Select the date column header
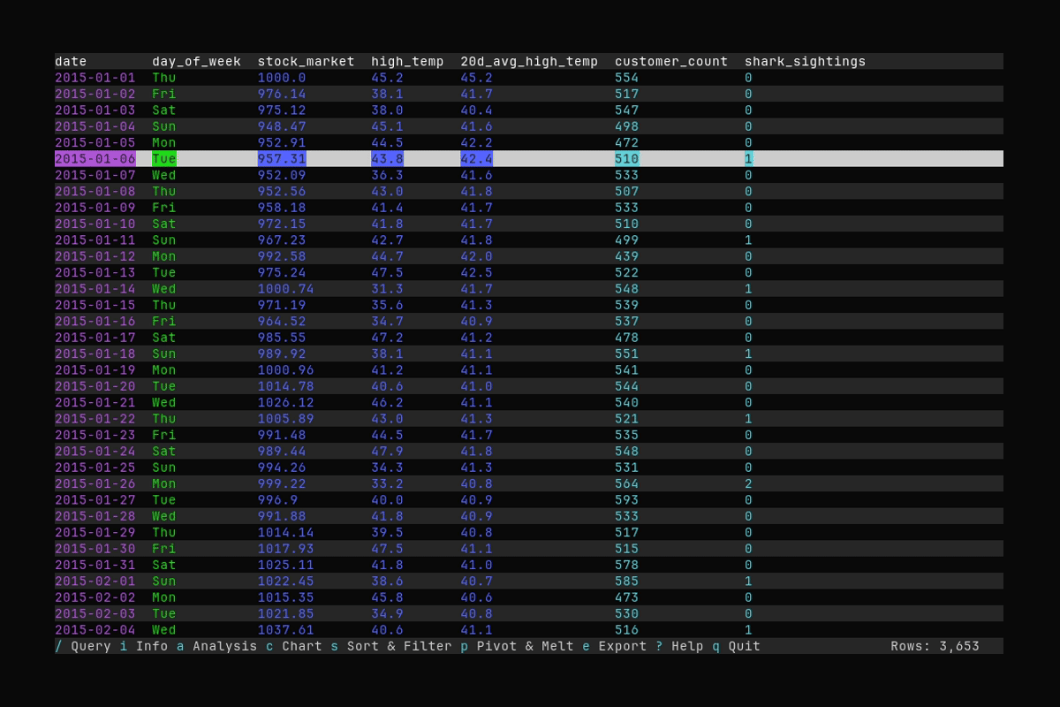 (71, 61)
